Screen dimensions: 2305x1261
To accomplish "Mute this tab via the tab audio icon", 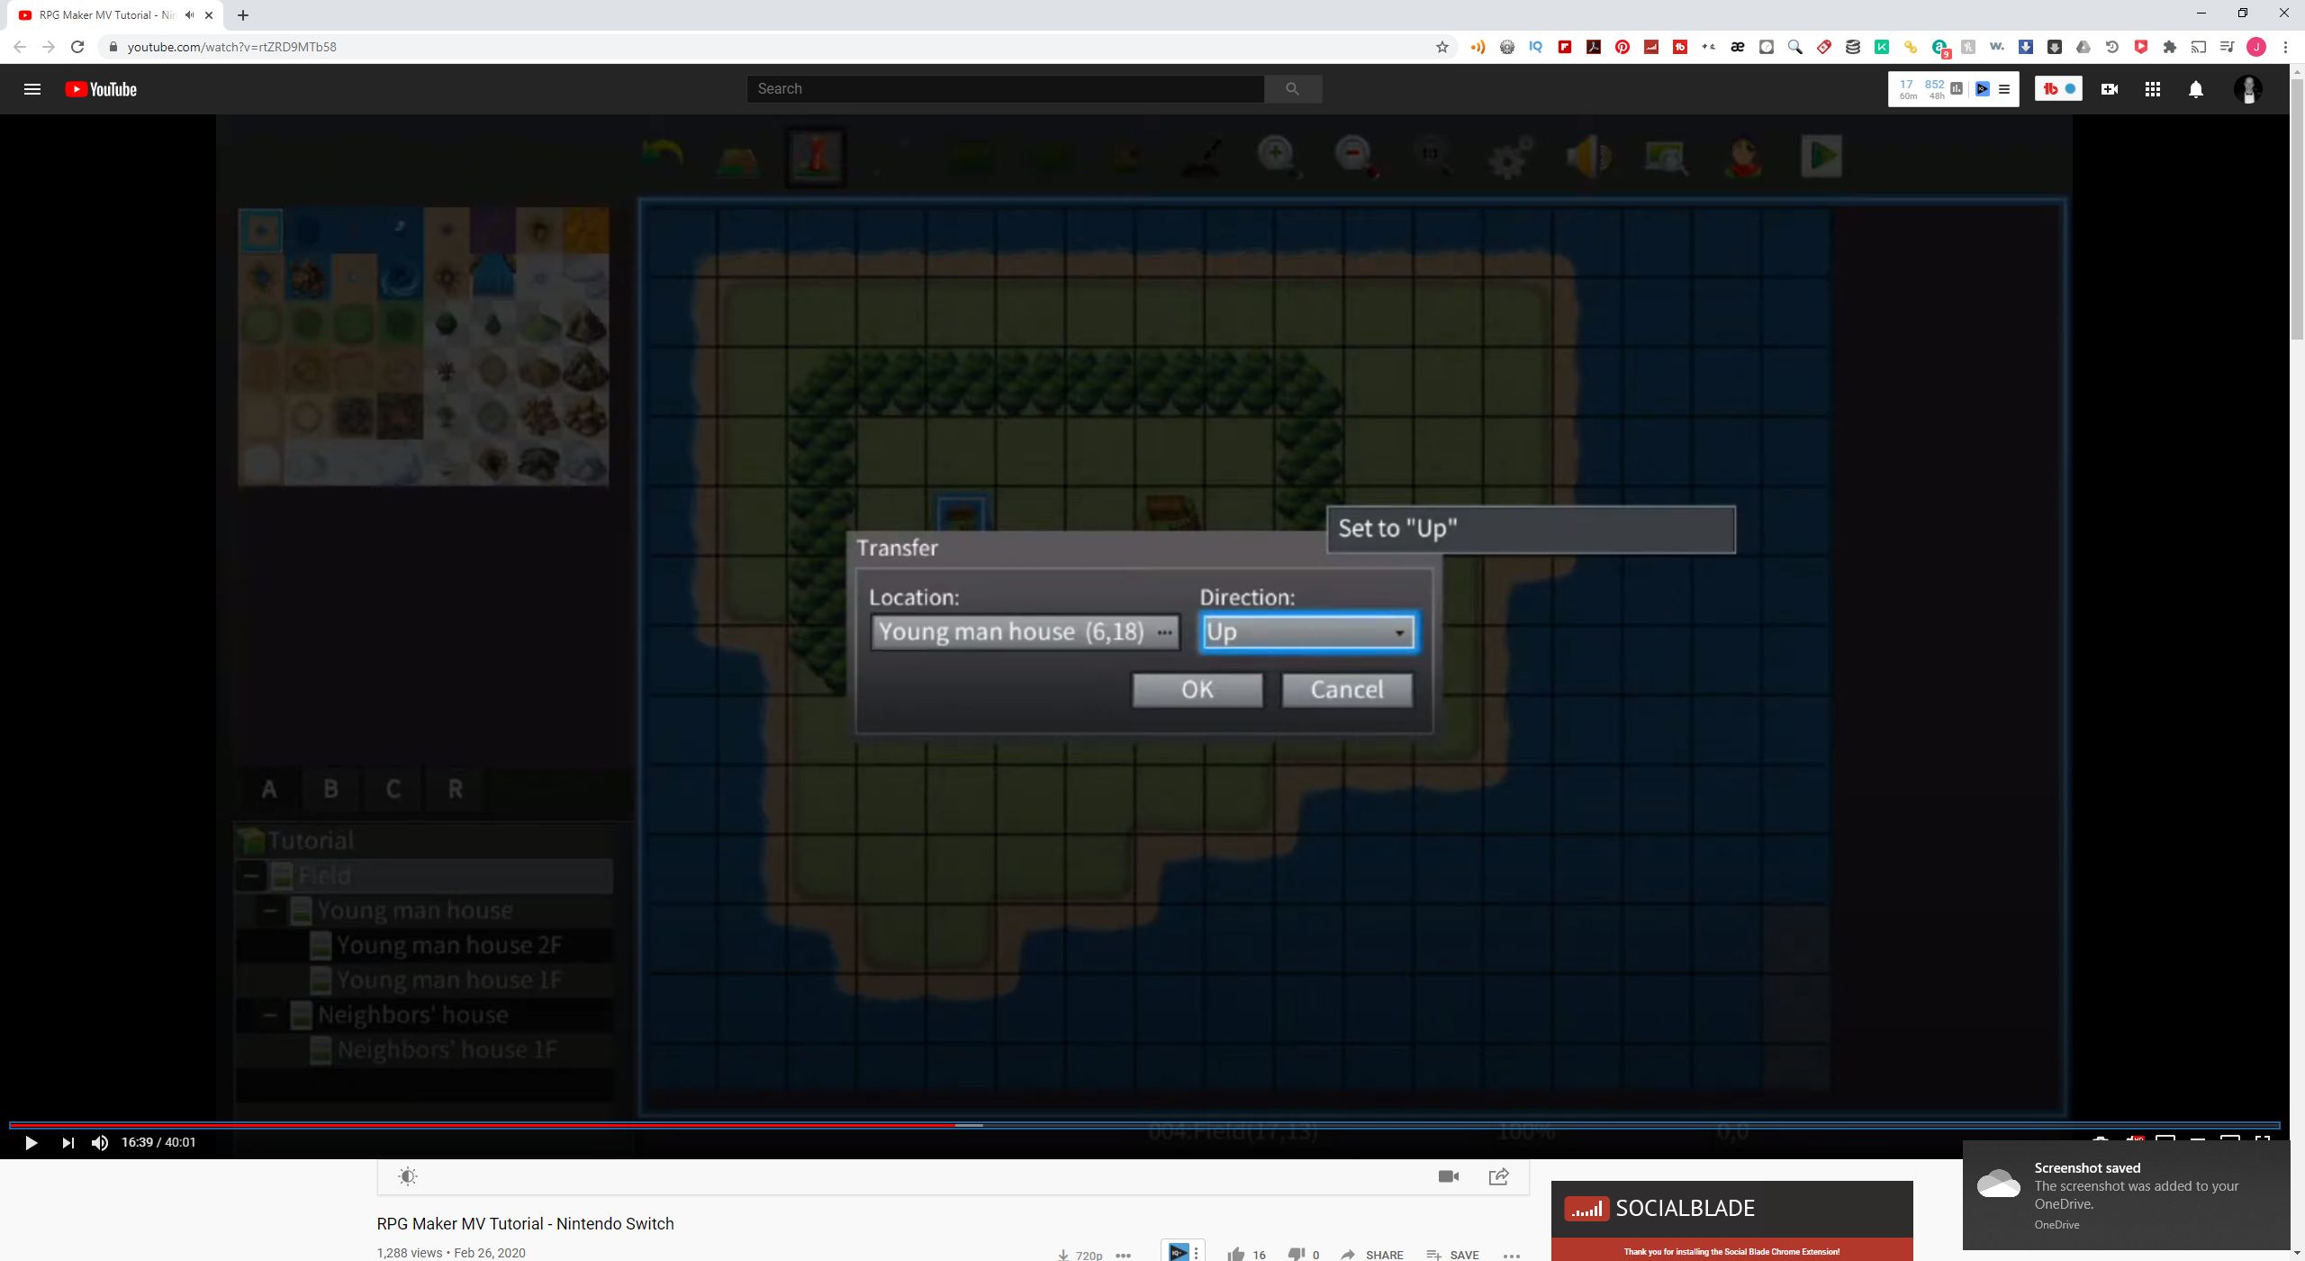I will tap(189, 15).
